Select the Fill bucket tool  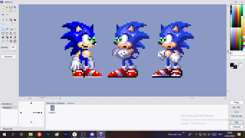point(3,37)
